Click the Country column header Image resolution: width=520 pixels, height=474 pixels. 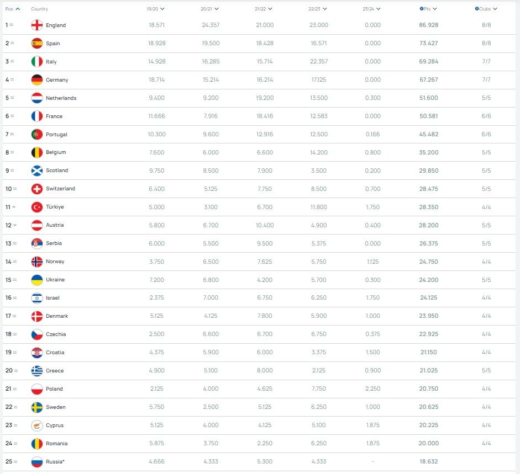pos(39,9)
